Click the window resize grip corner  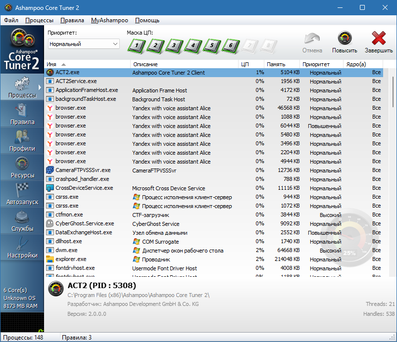click(393, 338)
